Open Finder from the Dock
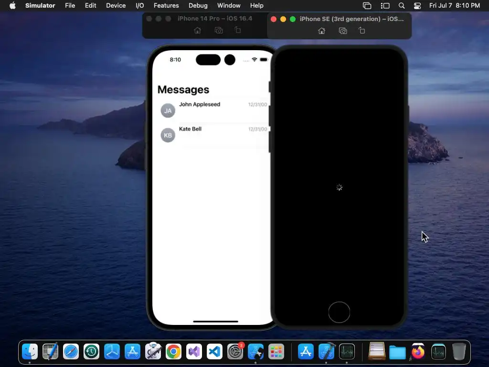489x367 pixels. pyautogui.click(x=30, y=351)
